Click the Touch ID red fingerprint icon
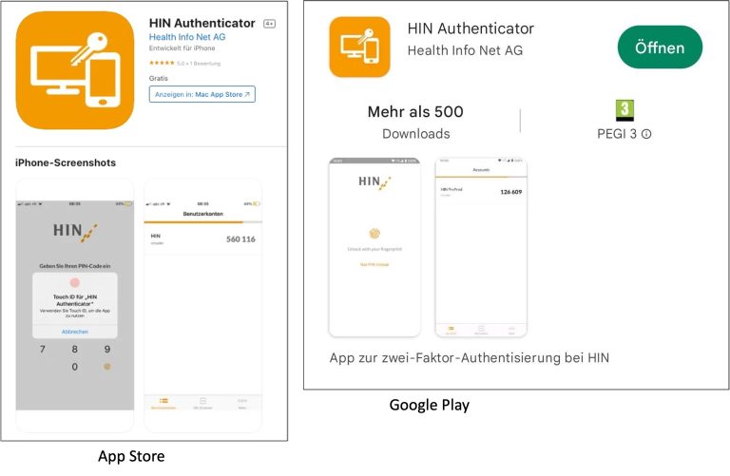The width and height of the screenshot is (730, 476). [75, 282]
